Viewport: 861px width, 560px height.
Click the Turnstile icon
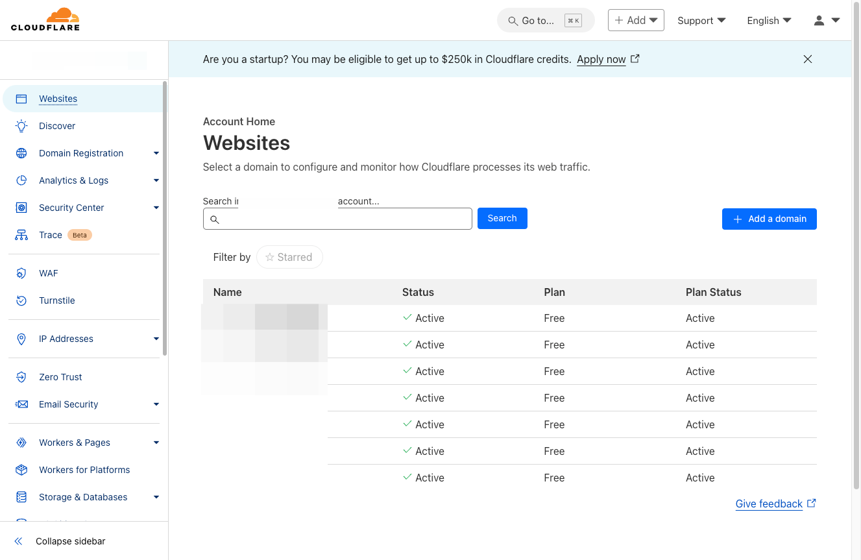pyautogui.click(x=21, y=300)
